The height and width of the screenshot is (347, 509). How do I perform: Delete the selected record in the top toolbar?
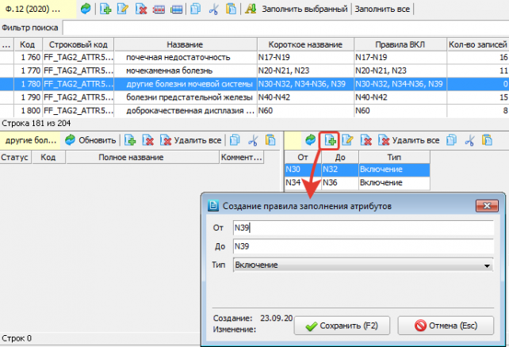[x=141, y=9]
